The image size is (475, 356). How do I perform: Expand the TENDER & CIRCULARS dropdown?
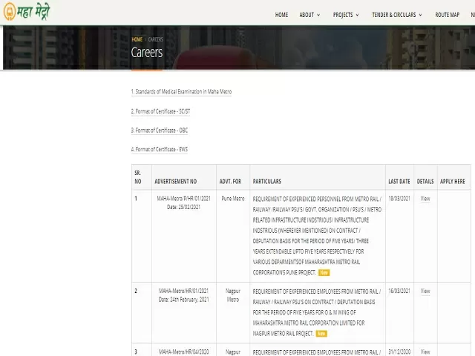(x=397, y=15)
